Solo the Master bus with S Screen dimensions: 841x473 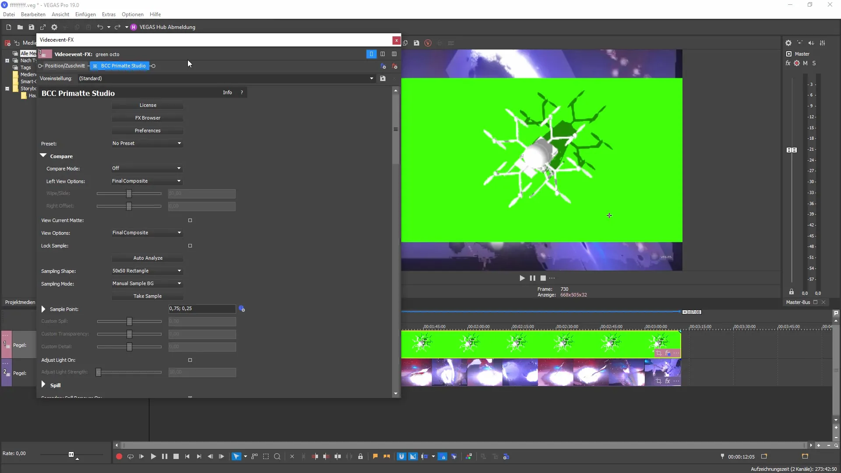pos(814,63)
